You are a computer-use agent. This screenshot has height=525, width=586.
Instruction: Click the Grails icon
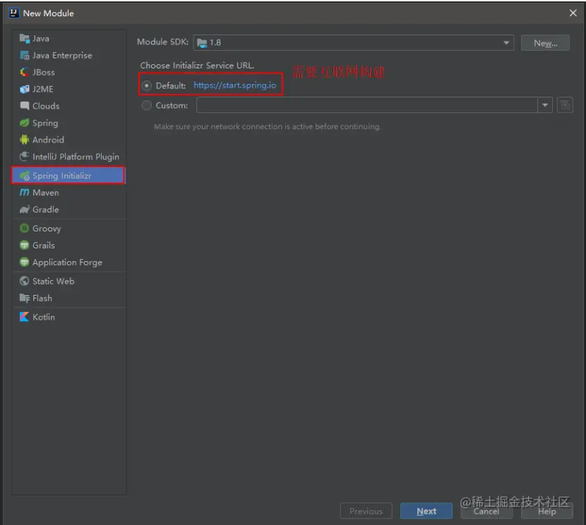tap(24, 246)
